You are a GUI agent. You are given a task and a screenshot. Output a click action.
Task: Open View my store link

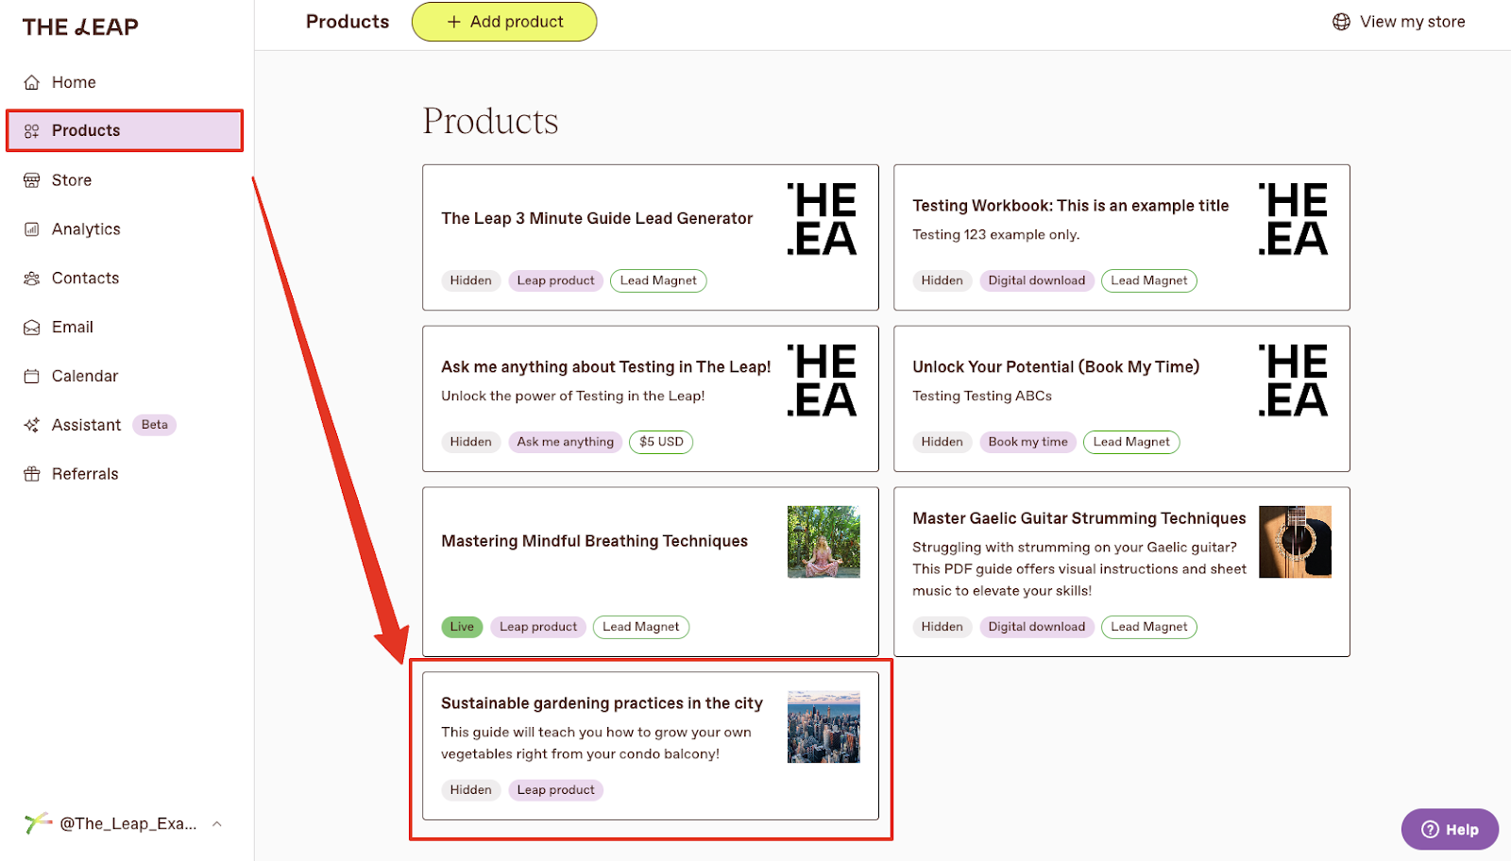tap(1412, 21)
